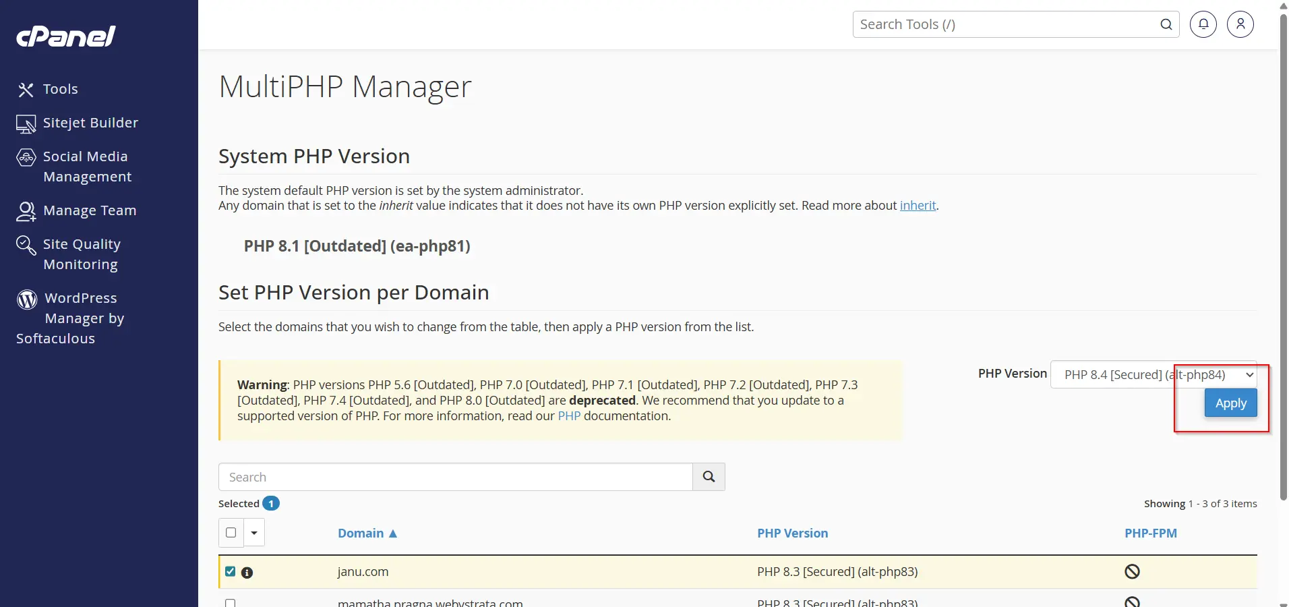Click the Search Tools magnifier icon
1289x607 pixels.
pyautogui.click(x=1166, y=24)
